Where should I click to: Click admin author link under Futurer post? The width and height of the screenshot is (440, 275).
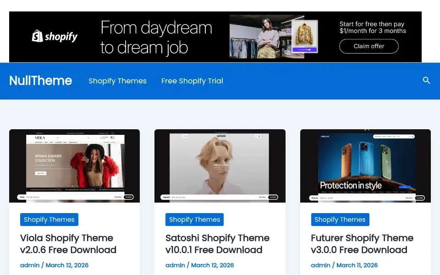coord(320,265)
